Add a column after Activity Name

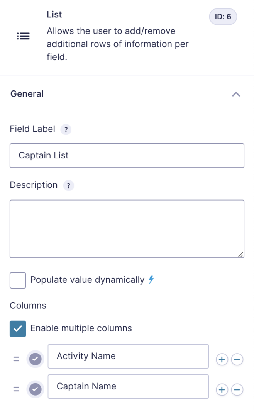pyautogui.click(x=222, y=359)
